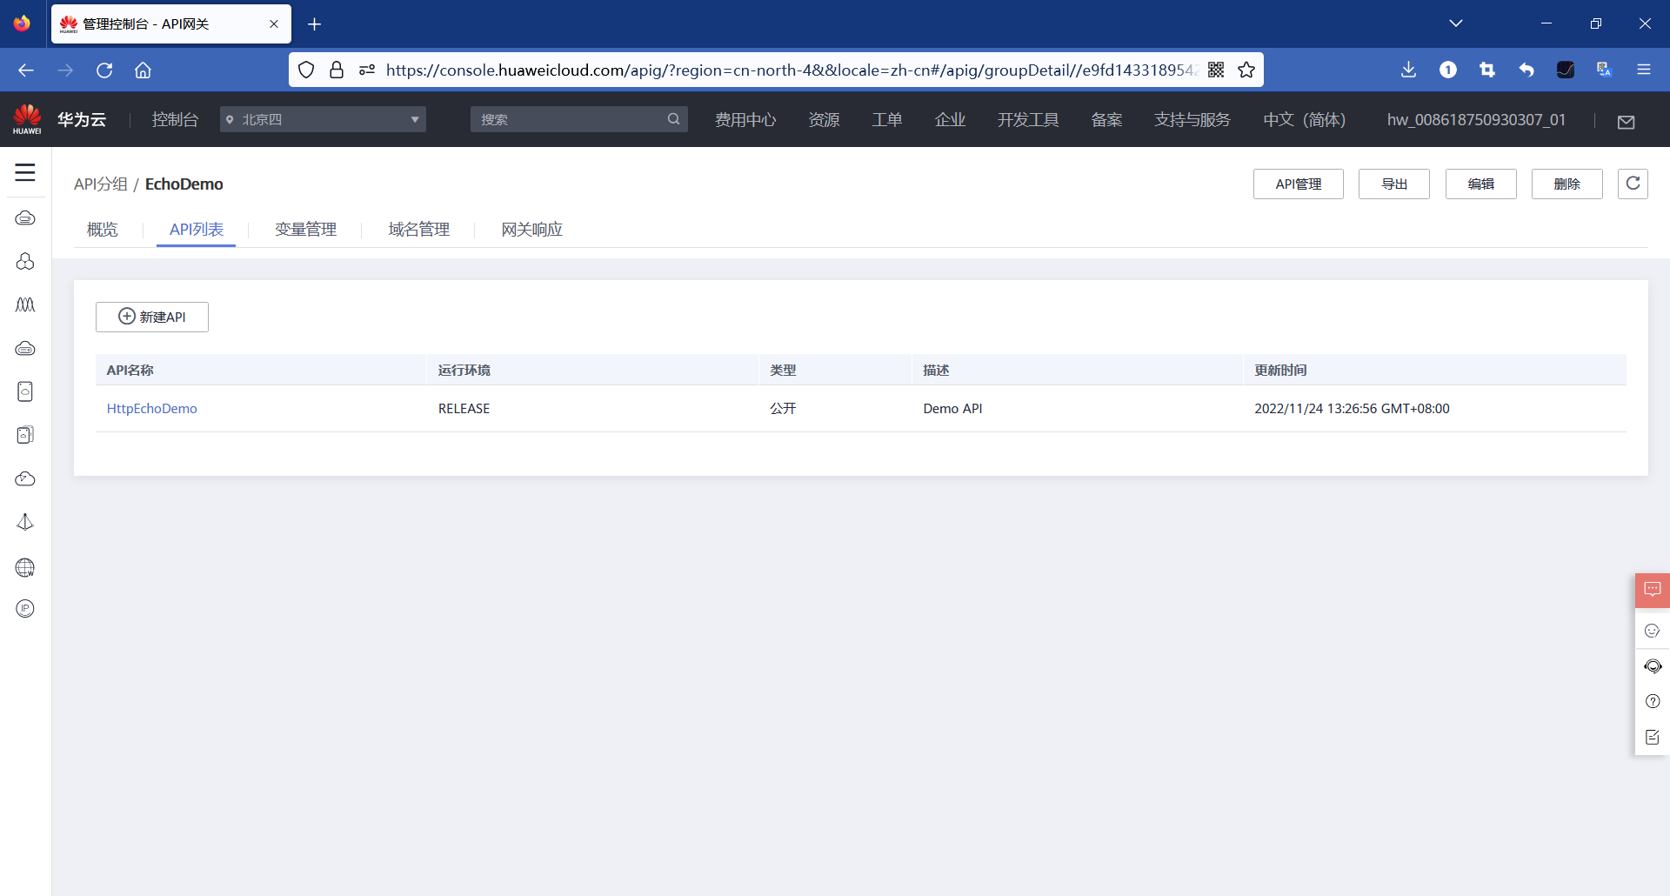The width and height of the screenshot is (1670, 896).
Task: Open a new browser tab
Action: tap(315, 23)
